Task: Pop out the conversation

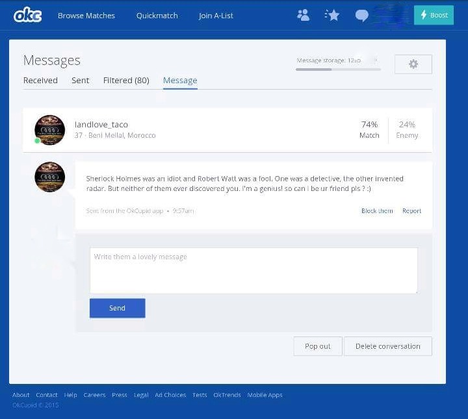Action: click(x=318, y=346)
